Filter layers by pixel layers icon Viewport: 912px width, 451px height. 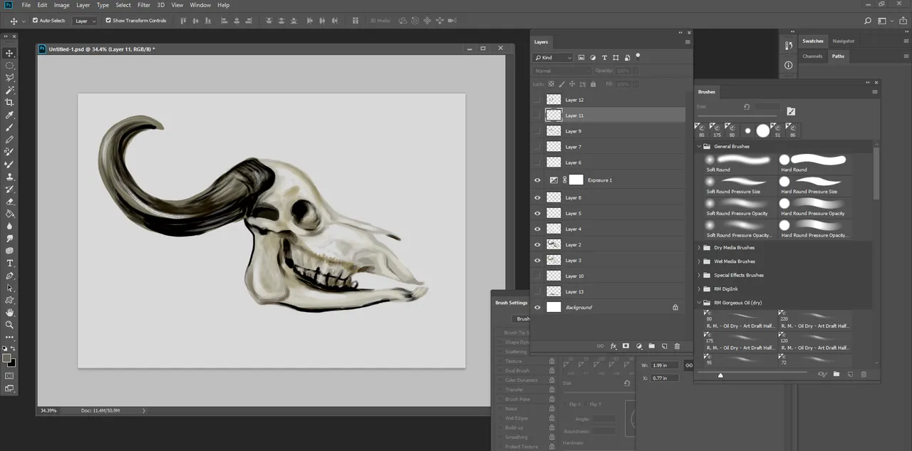581,58
